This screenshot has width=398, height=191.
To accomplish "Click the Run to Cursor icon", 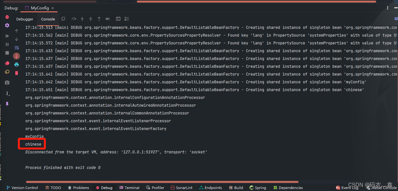I will coord(108,19).
